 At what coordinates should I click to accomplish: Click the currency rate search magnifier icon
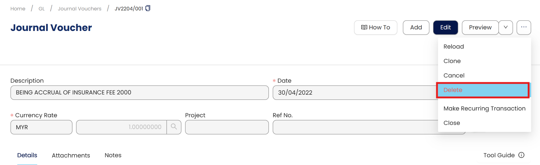coord(174,127)
